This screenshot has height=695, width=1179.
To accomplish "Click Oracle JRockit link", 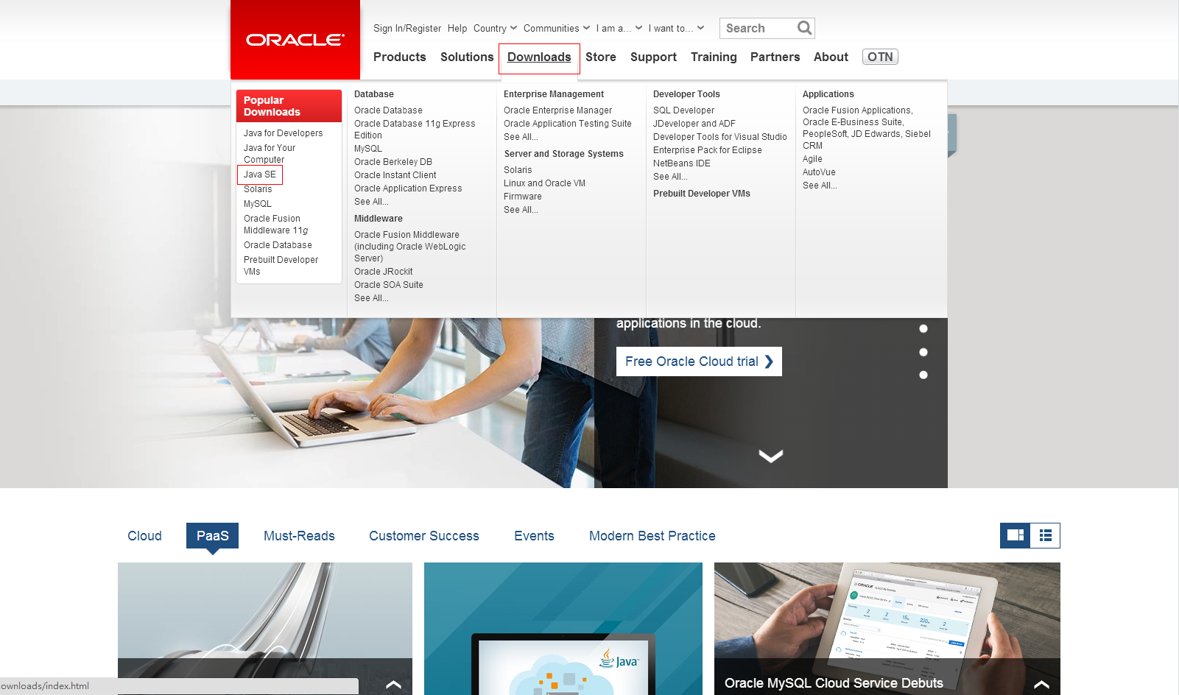I will point(384,272).
